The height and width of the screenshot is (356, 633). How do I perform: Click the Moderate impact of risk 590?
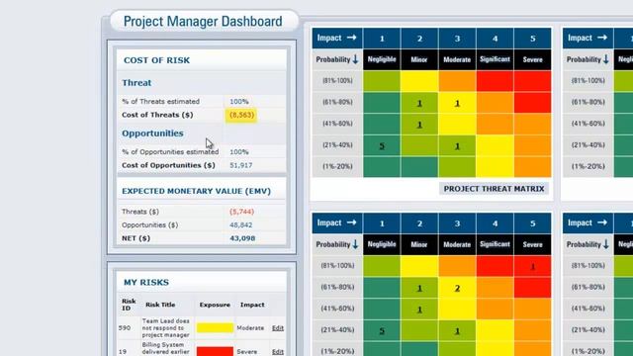coord(250,328)
